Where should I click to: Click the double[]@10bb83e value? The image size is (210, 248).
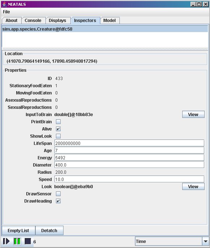click(x=74, y=114)
